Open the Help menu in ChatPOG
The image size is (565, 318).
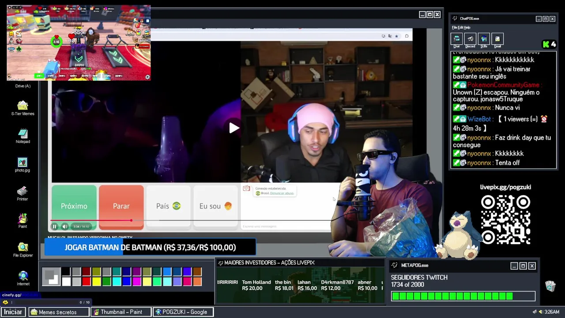[x=467, y=27]
